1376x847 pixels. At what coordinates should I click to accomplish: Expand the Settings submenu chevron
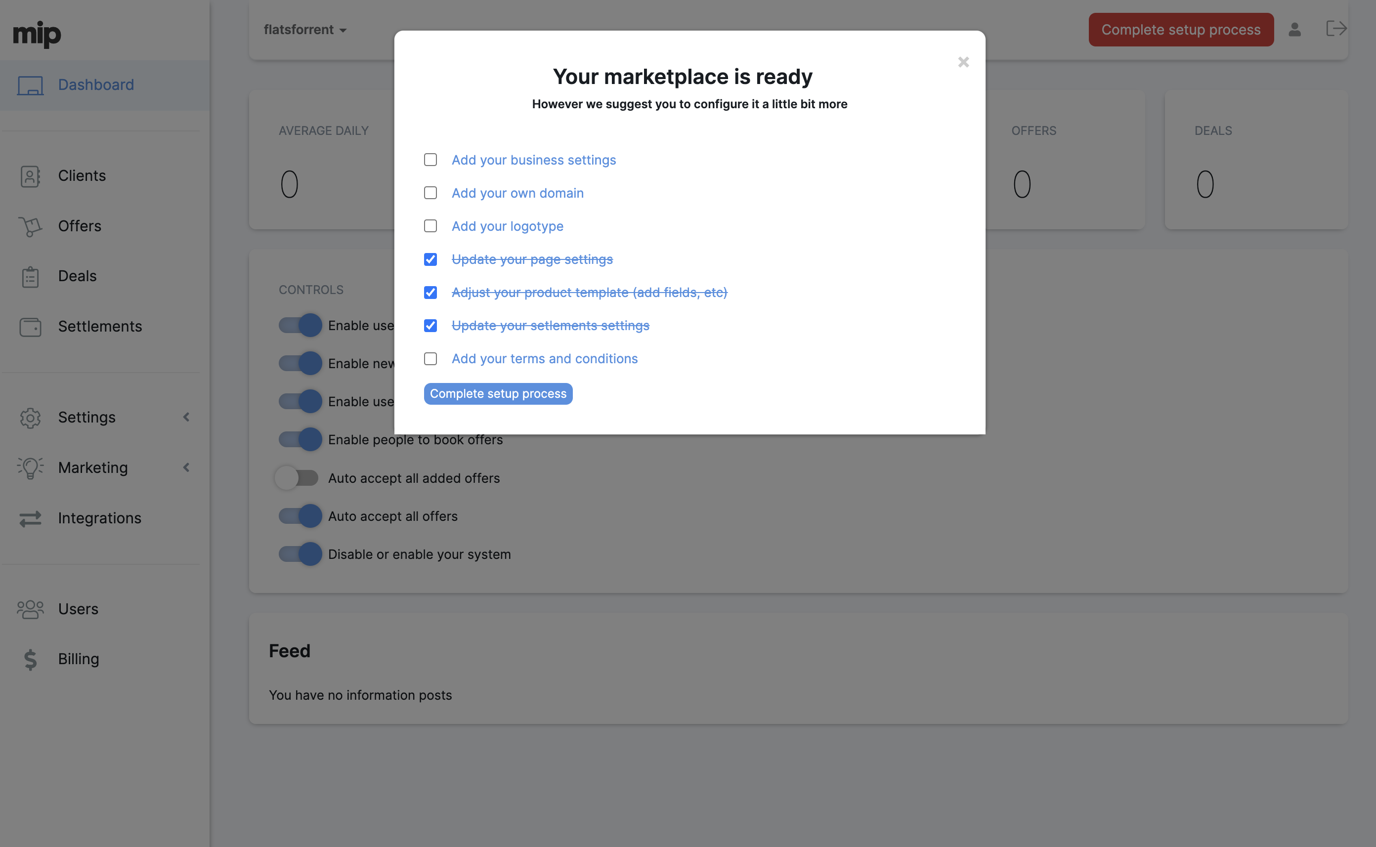tap(186, 417)
